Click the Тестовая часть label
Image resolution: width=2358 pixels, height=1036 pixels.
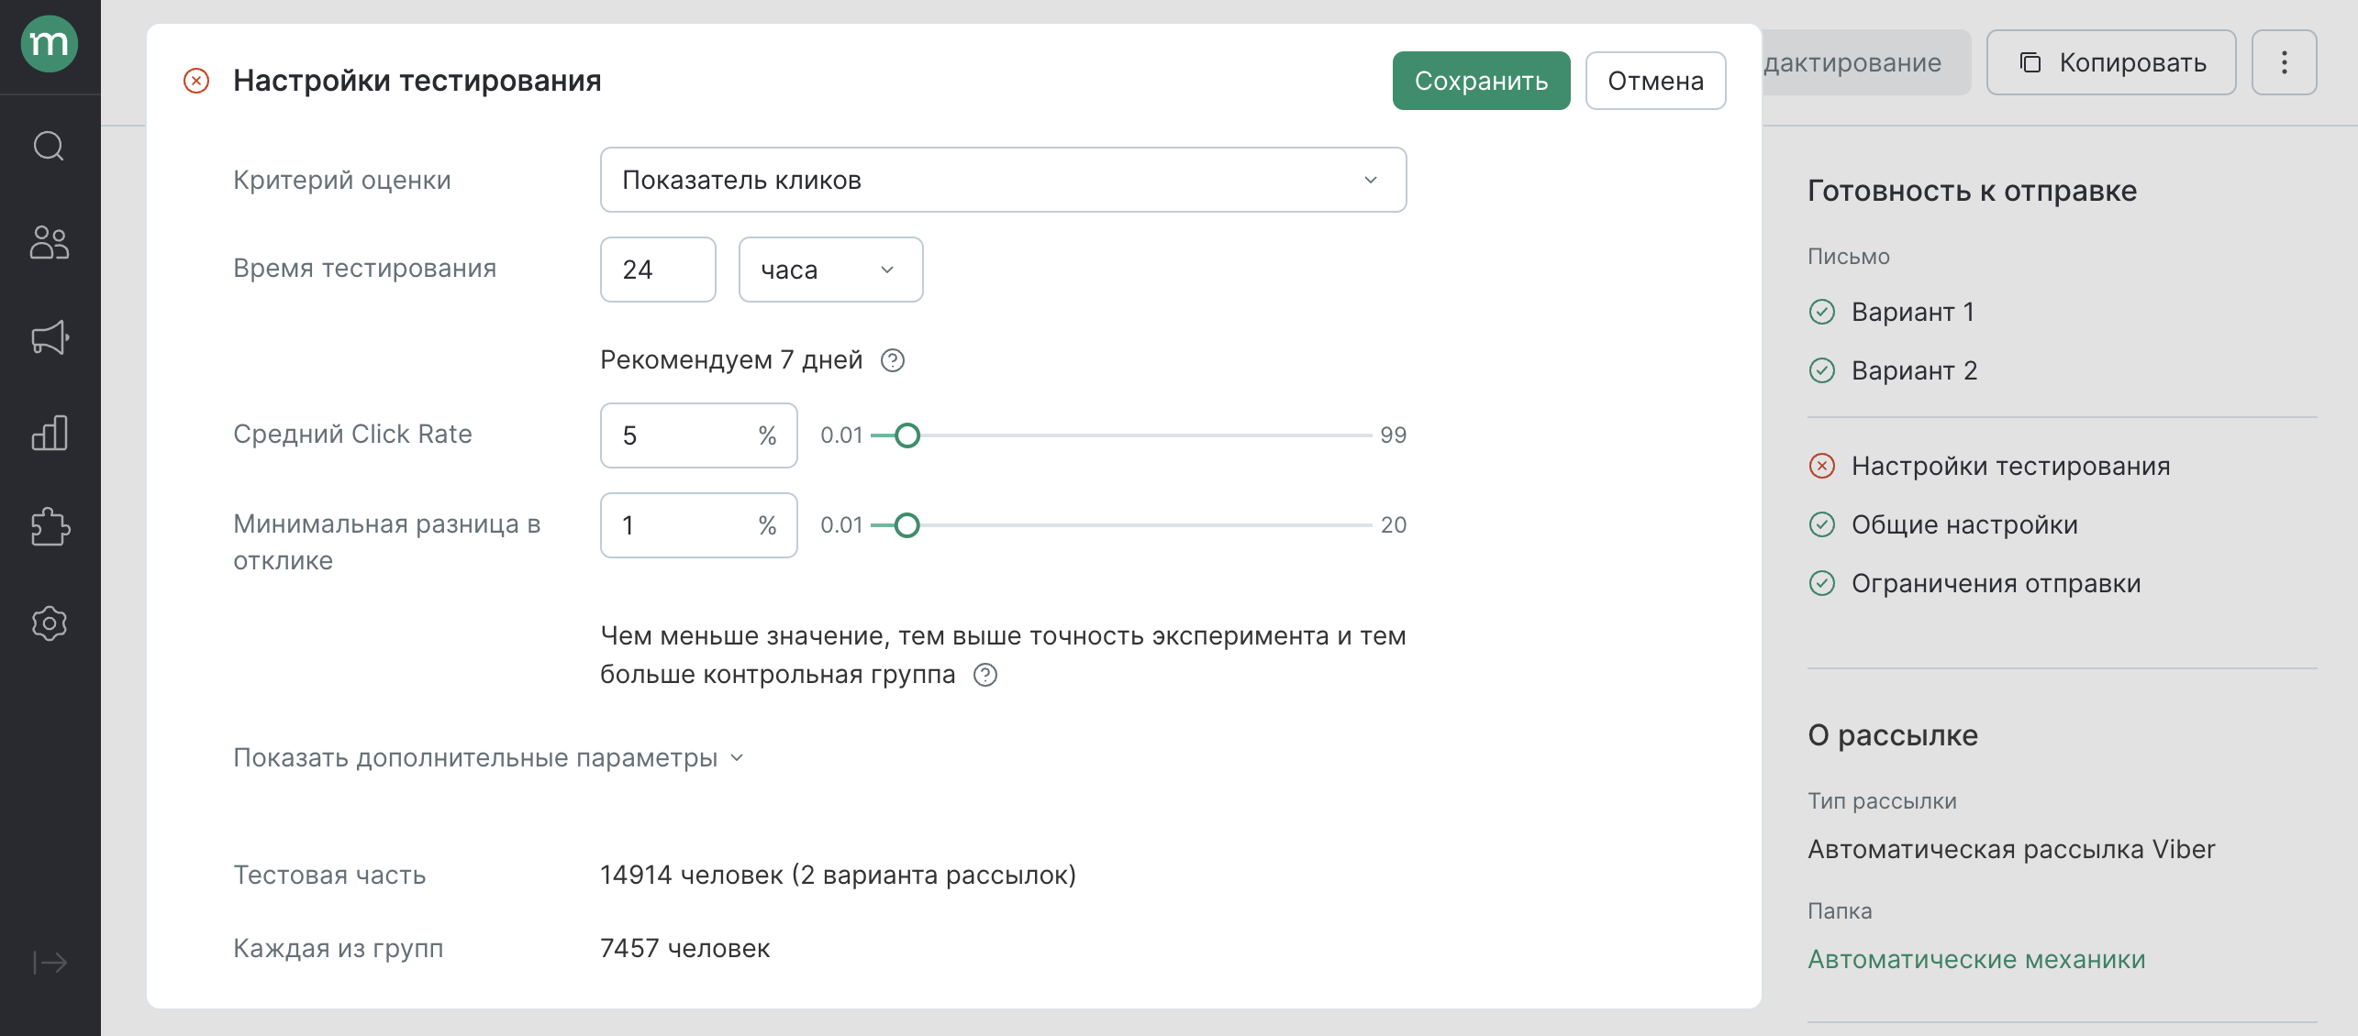click(x=329, y=875)
